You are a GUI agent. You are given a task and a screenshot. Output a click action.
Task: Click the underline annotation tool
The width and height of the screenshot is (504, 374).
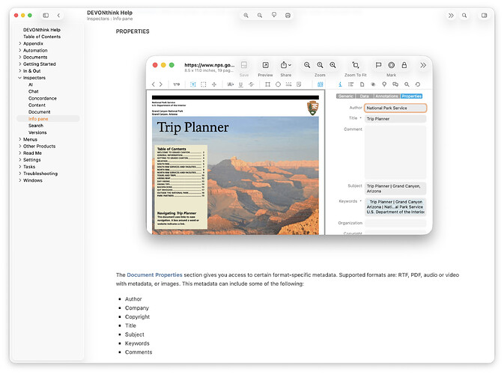[240, 85]
